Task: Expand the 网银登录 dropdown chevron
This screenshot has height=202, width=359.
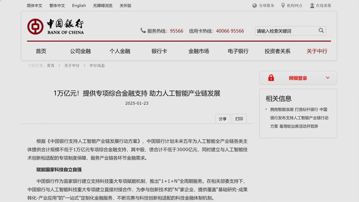Action: coord(328,78)
